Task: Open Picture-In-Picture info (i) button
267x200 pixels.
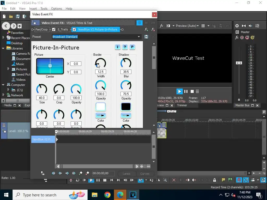Action: 118,47
